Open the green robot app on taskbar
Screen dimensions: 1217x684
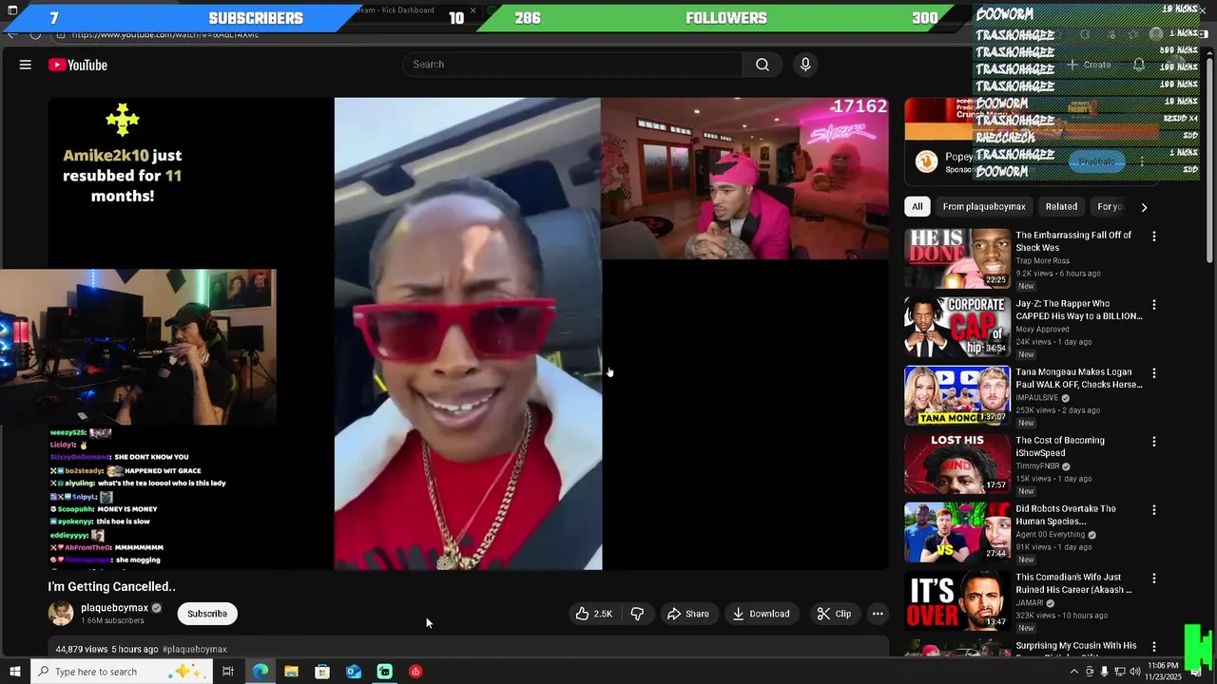point(384,672)
